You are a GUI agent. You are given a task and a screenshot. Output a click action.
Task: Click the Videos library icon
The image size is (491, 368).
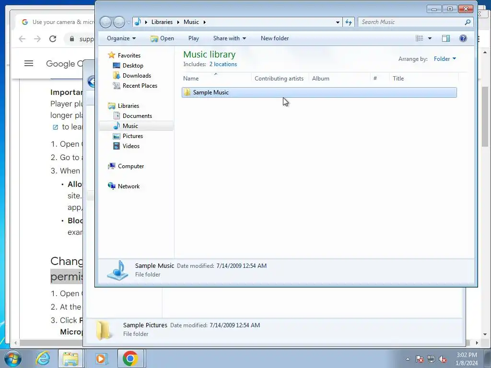[x=117, y=146]
